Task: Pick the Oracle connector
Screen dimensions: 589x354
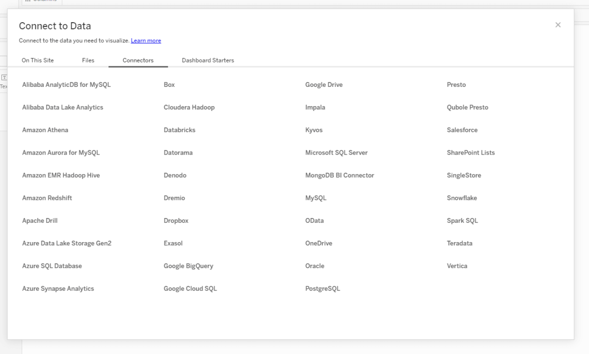Action: 315,266
